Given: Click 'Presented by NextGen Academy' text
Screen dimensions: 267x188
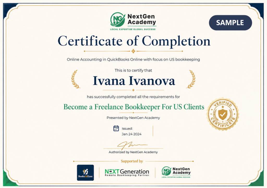Looking at the screenshot, I should click(133, 118).
